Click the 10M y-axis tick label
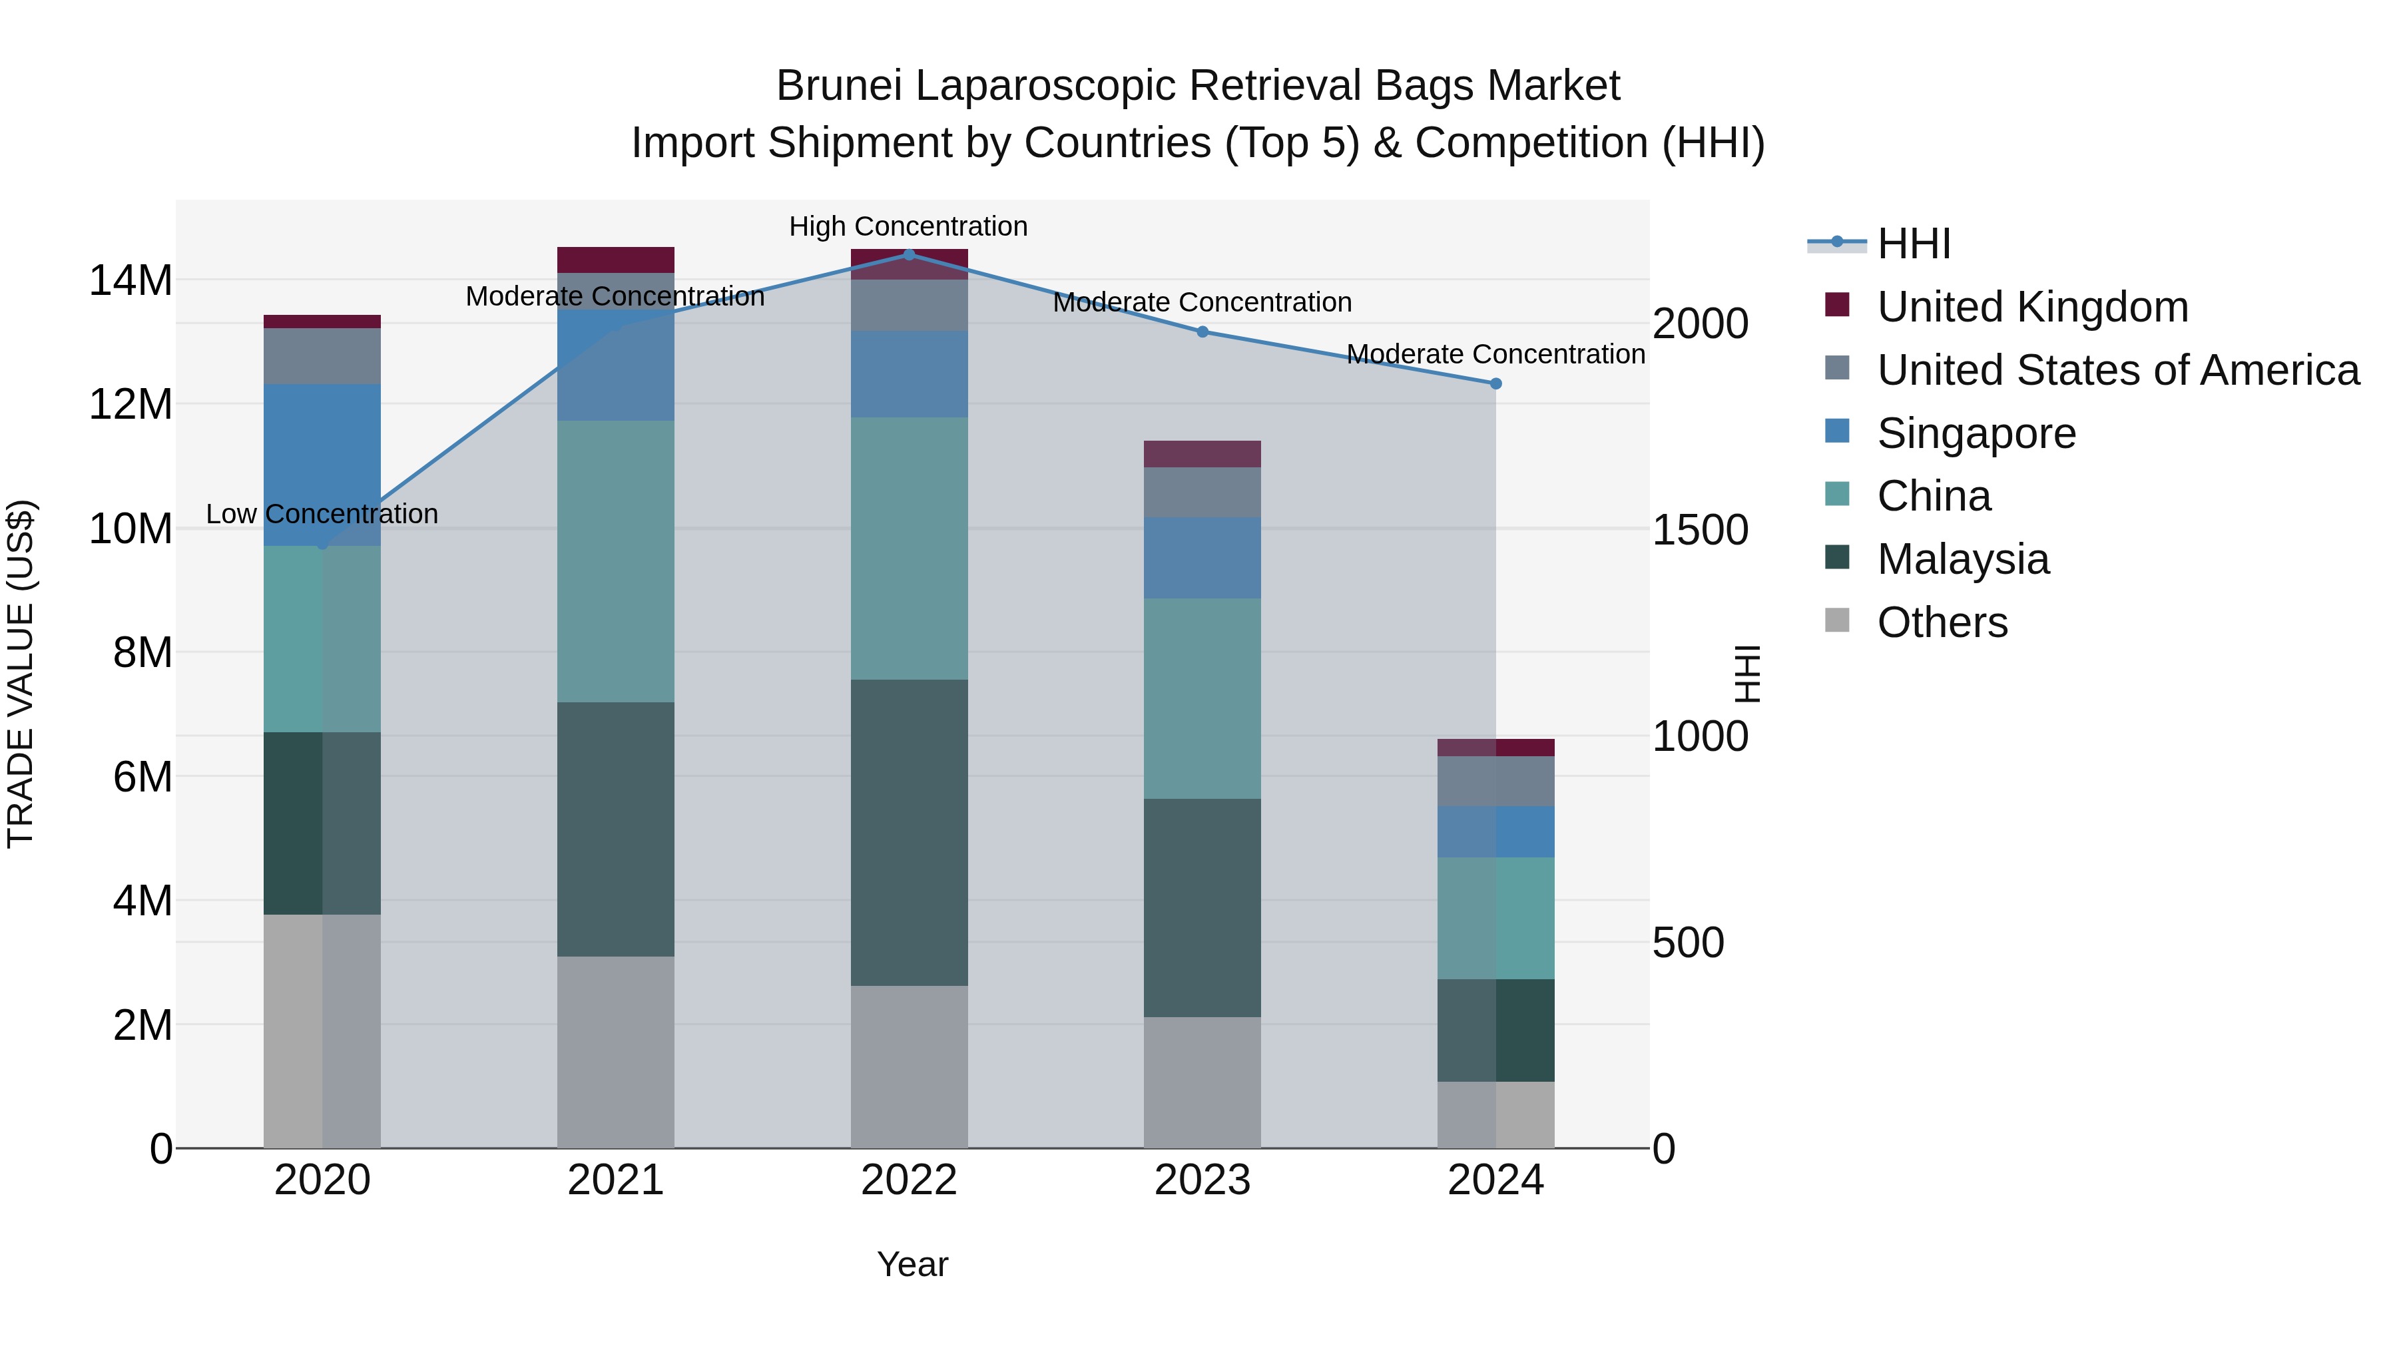 coord(131,529)
